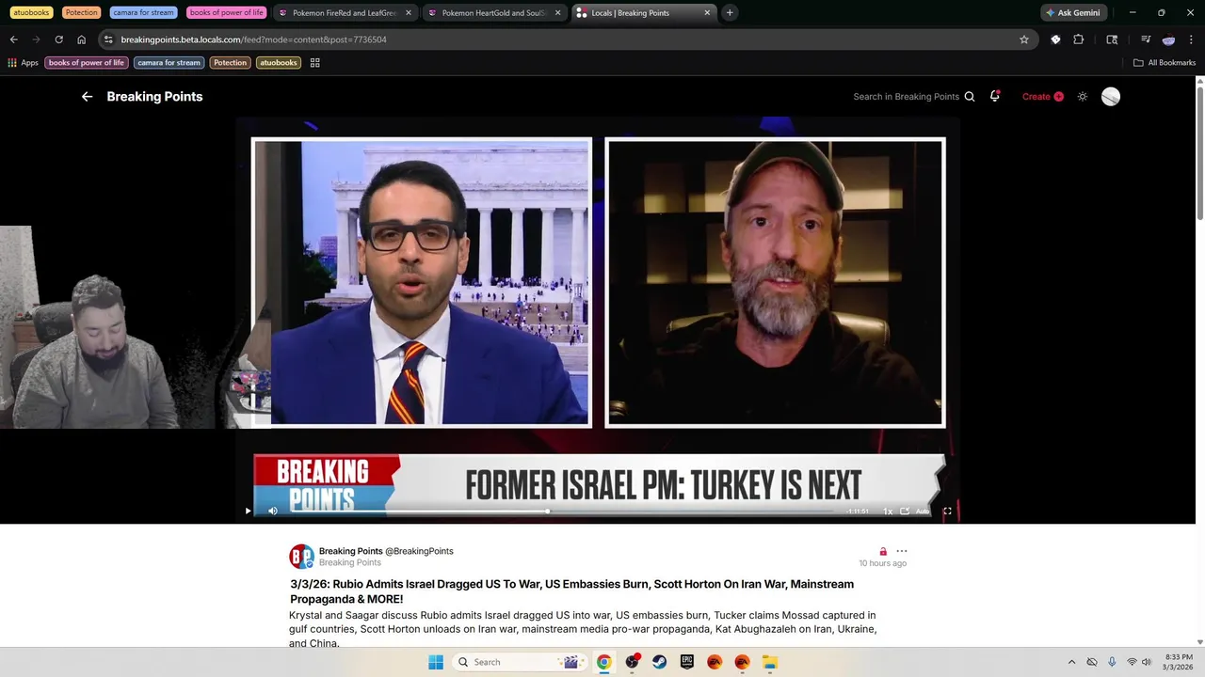This screenshot has width=1205, height=677.
Task: Click the search magnifier icon
Action: 970,96
